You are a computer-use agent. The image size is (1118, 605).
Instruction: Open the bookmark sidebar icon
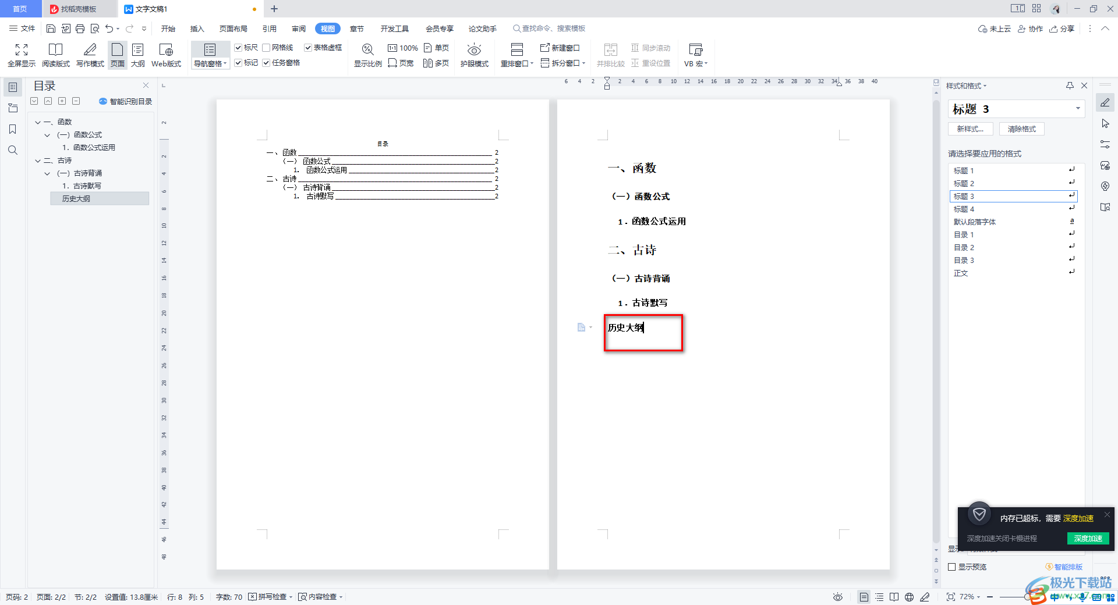[x=13, y=129]
